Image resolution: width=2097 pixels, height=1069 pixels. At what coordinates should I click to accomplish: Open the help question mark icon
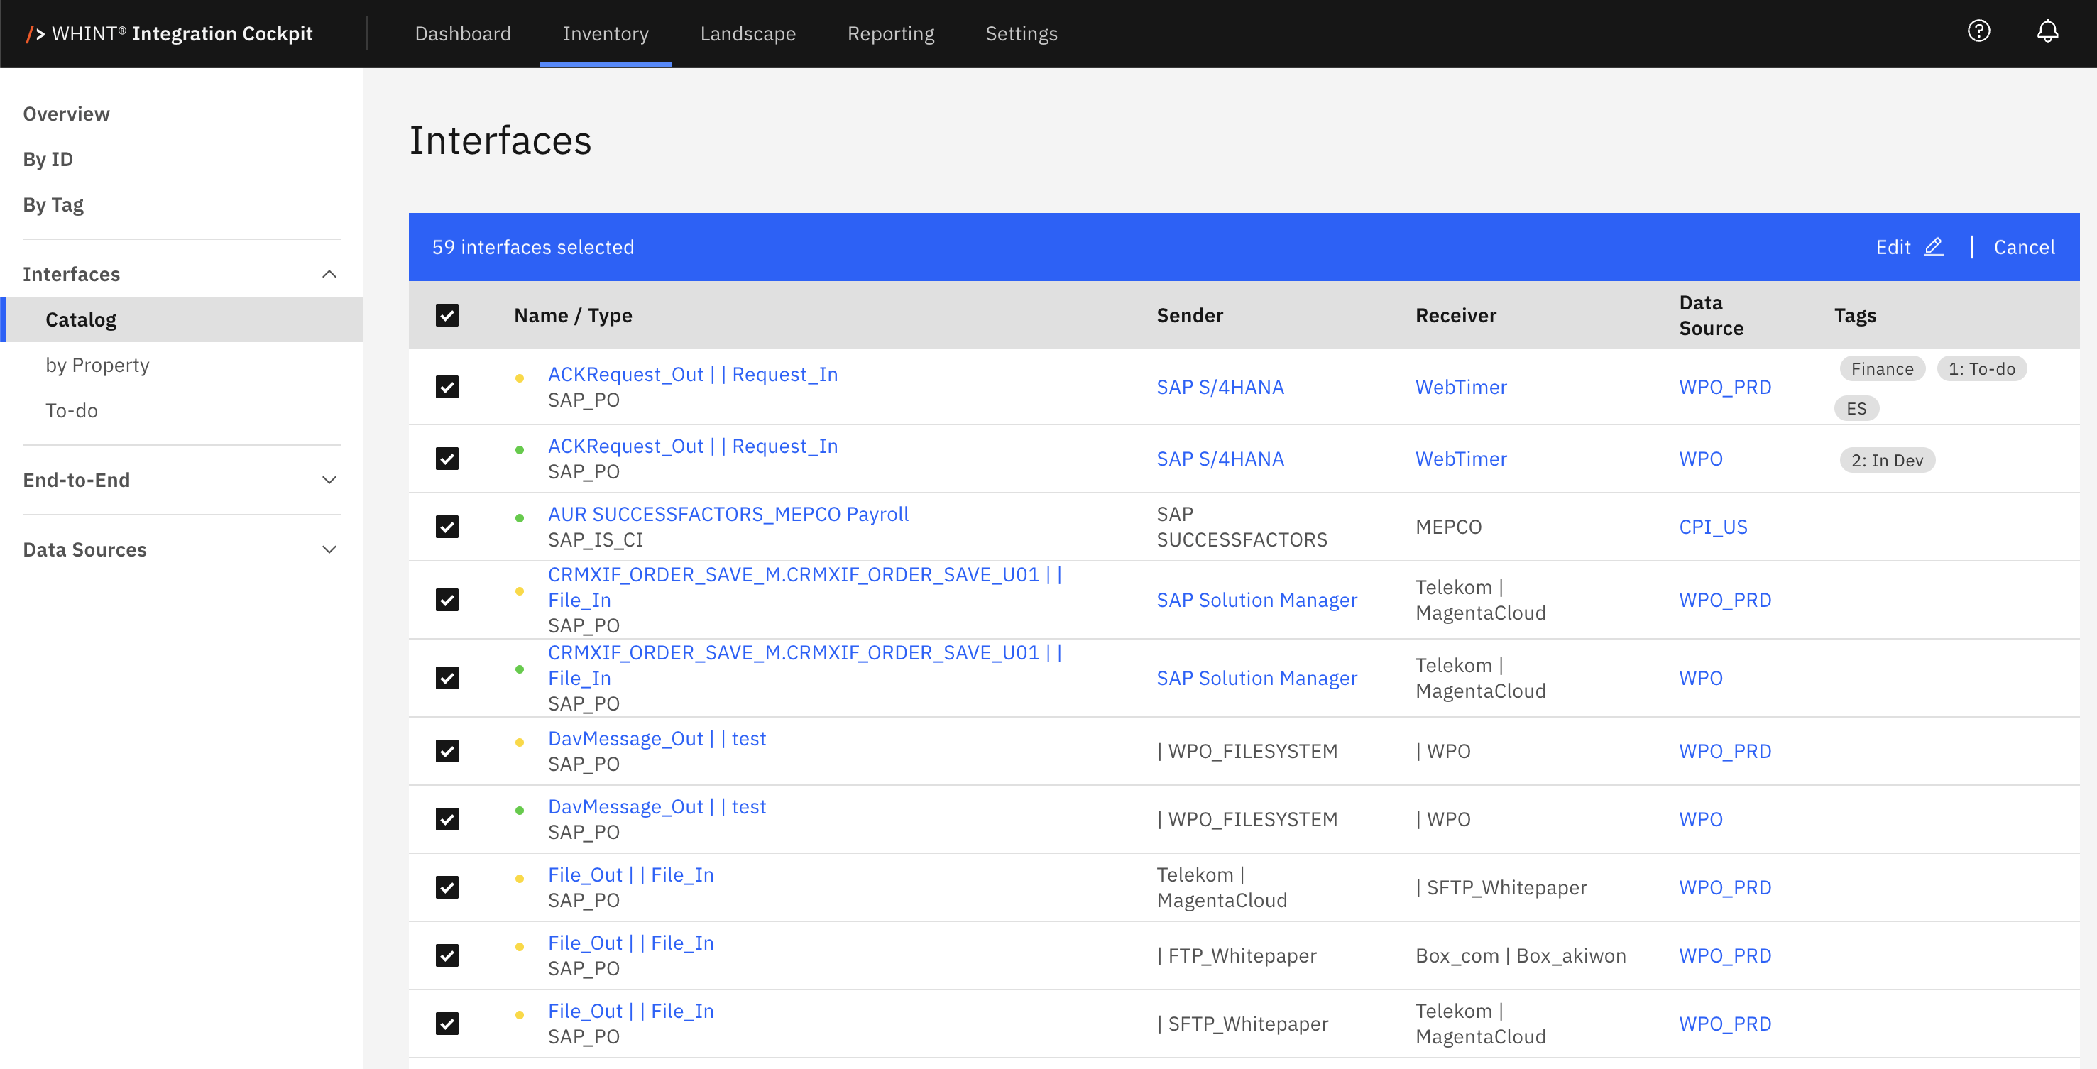click(1978, 32)
